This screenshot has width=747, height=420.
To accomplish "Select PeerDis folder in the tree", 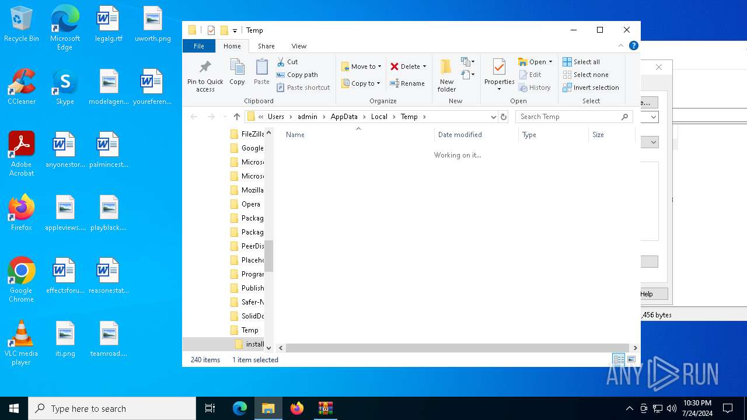I will [x=247, y=246].
